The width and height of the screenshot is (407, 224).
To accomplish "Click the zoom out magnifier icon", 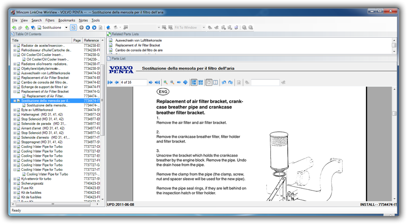I will (x=172, y=82).
